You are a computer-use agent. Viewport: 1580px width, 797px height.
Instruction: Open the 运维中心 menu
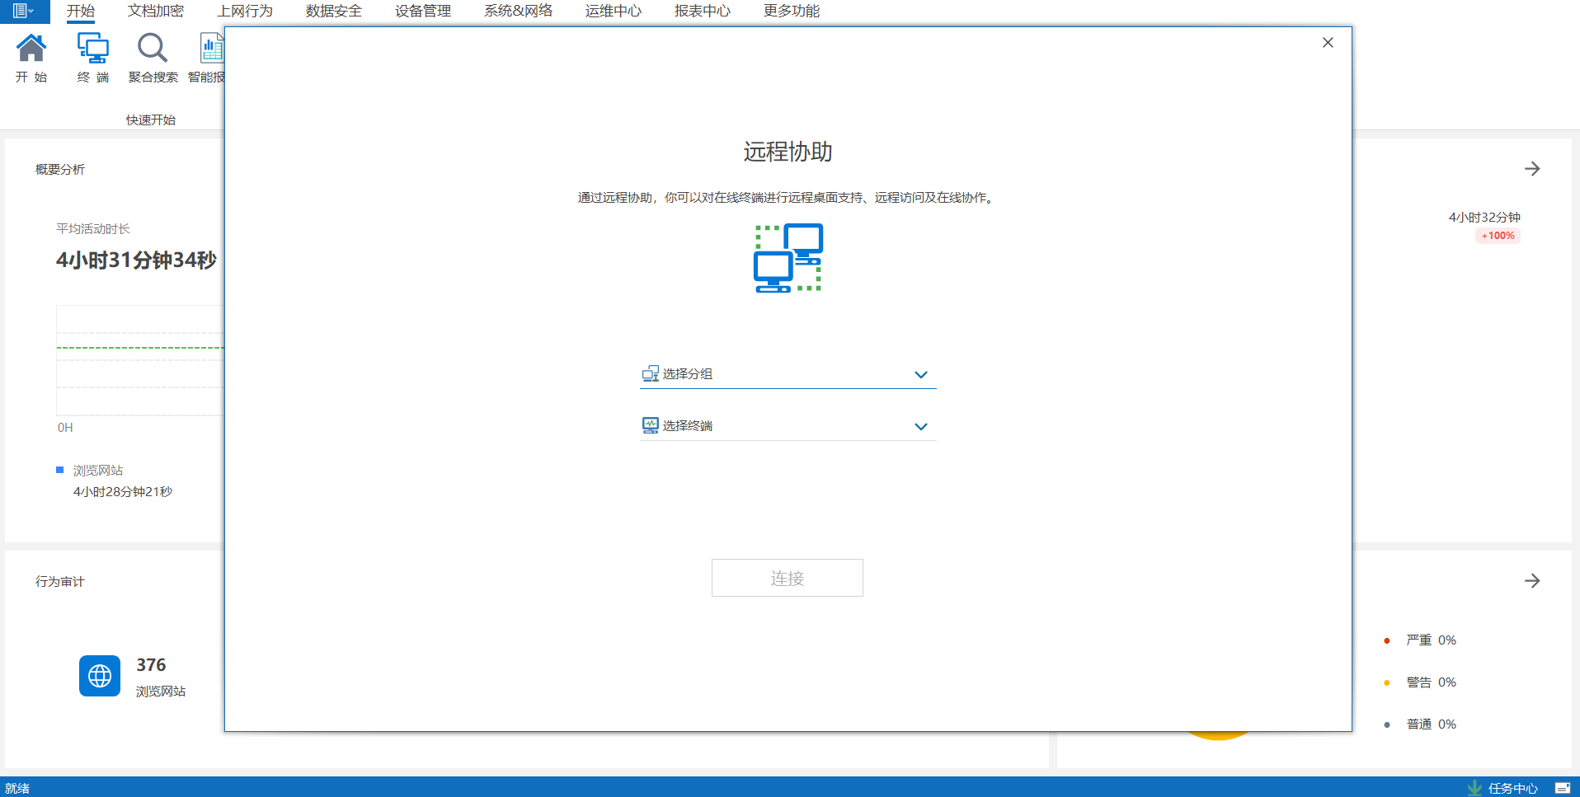point(614,11)
